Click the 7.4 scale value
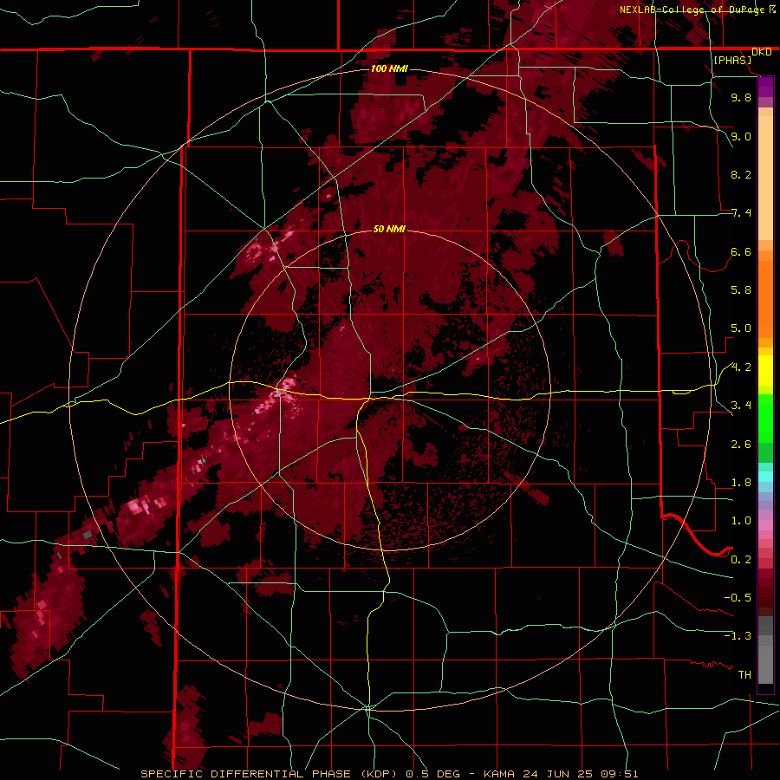Viewport: 780px width, 780px height. coord(741,213)
